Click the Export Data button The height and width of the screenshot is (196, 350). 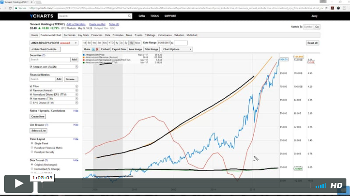(119, 49)
